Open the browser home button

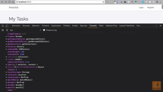[13, 2]
